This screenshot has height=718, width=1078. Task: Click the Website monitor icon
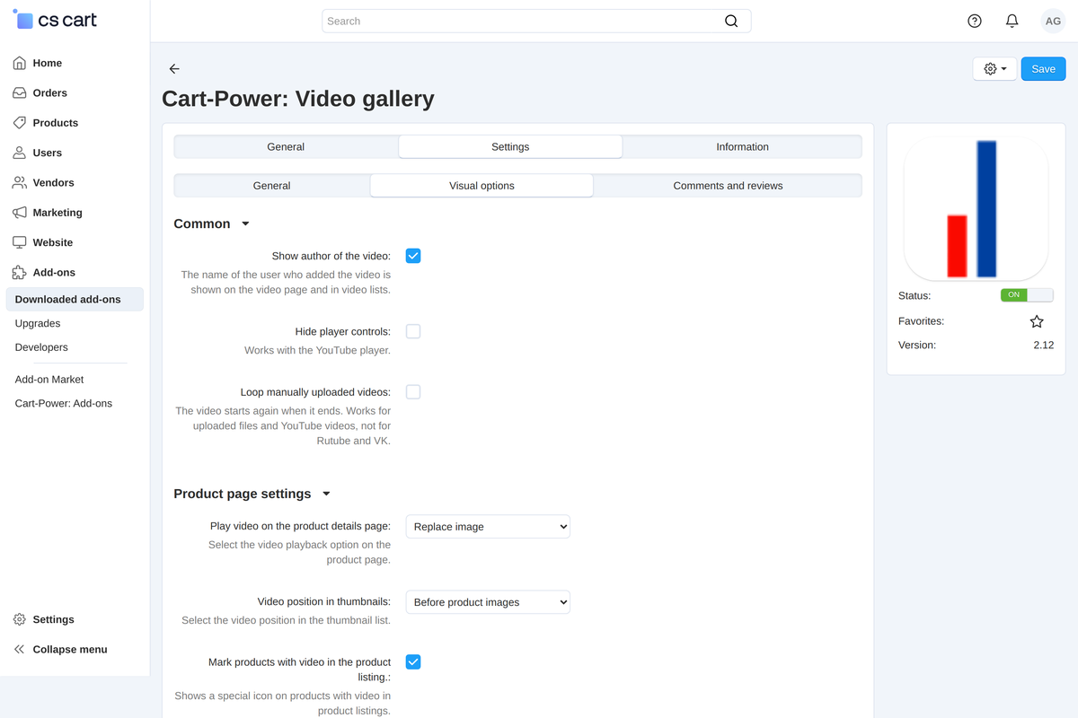[x=19, y=242]
